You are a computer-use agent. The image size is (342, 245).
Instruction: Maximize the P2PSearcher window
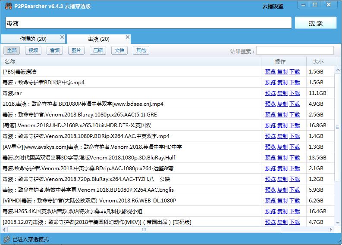[315, 5]
